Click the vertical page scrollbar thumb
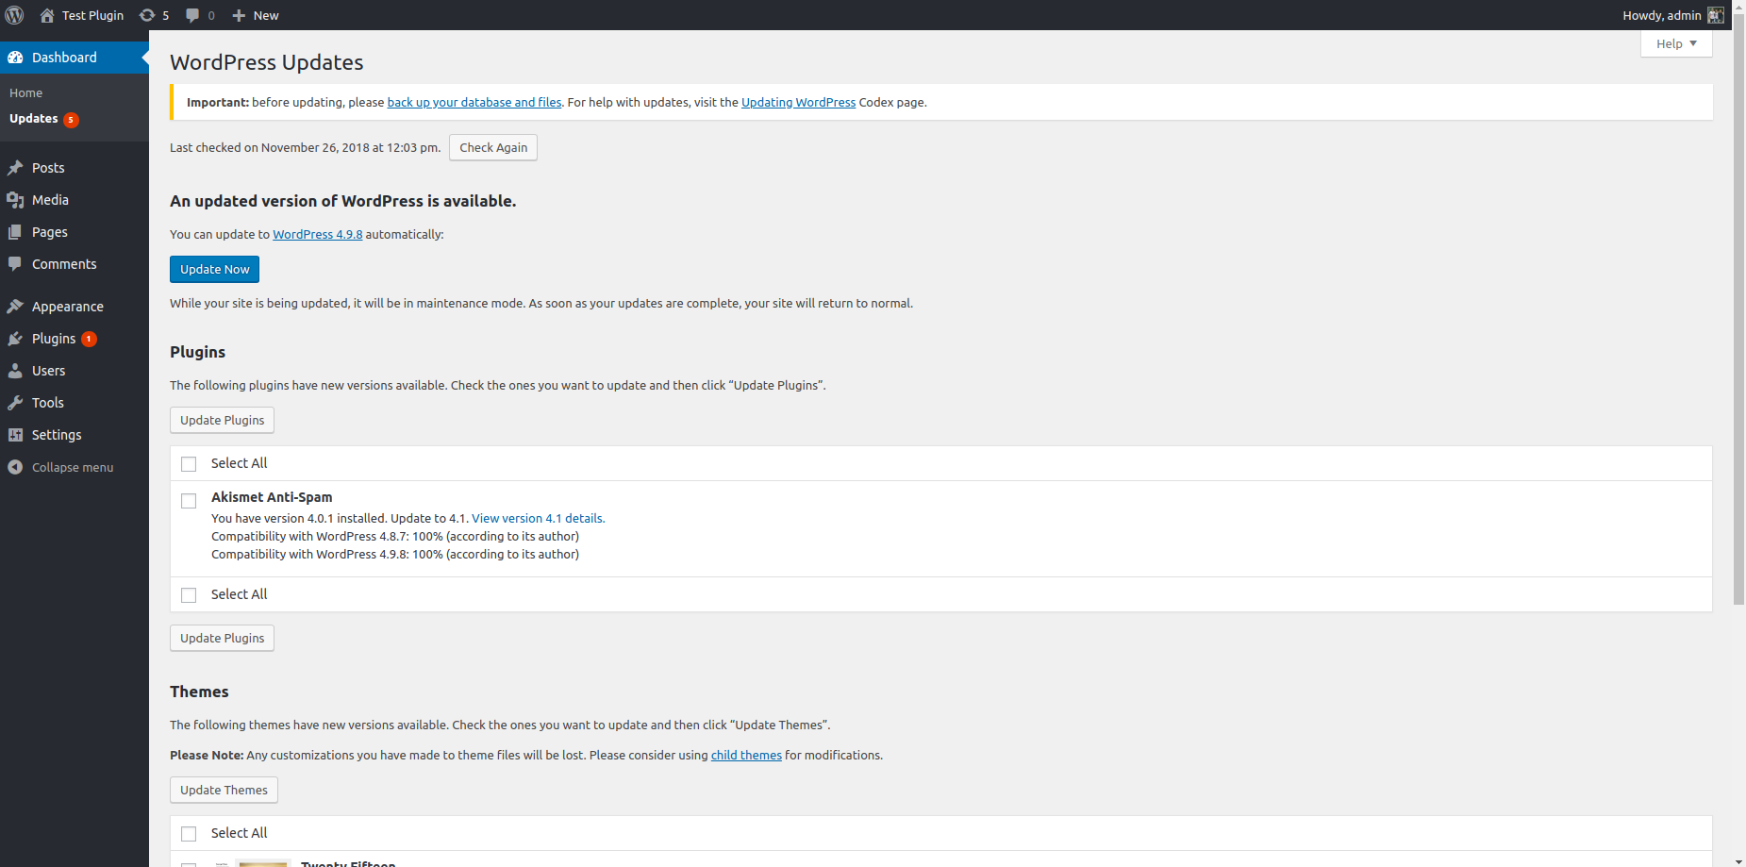Screen dimensions: 1746x867 point(1738,309)
